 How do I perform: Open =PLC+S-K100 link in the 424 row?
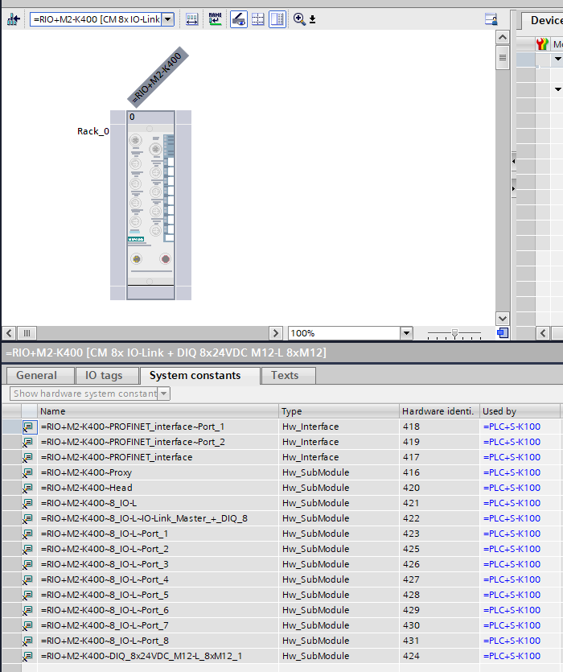pos(512,656)
